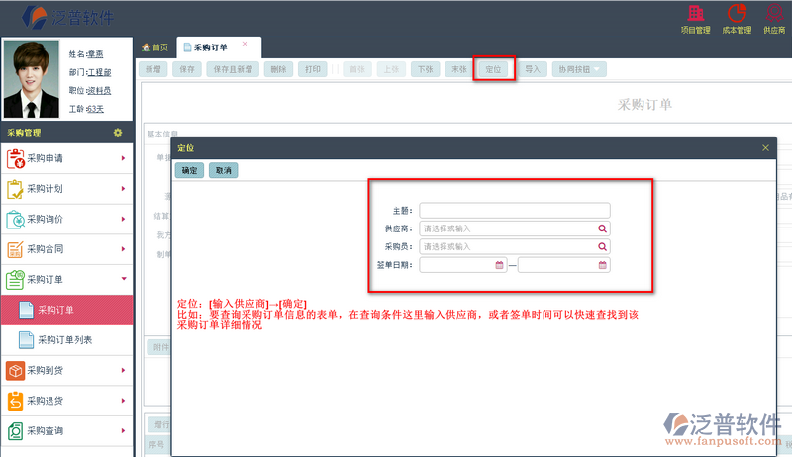Open the start date calendar for 签单日期
Viewport: 792px width, 457px height.
[x=499, y=265]
